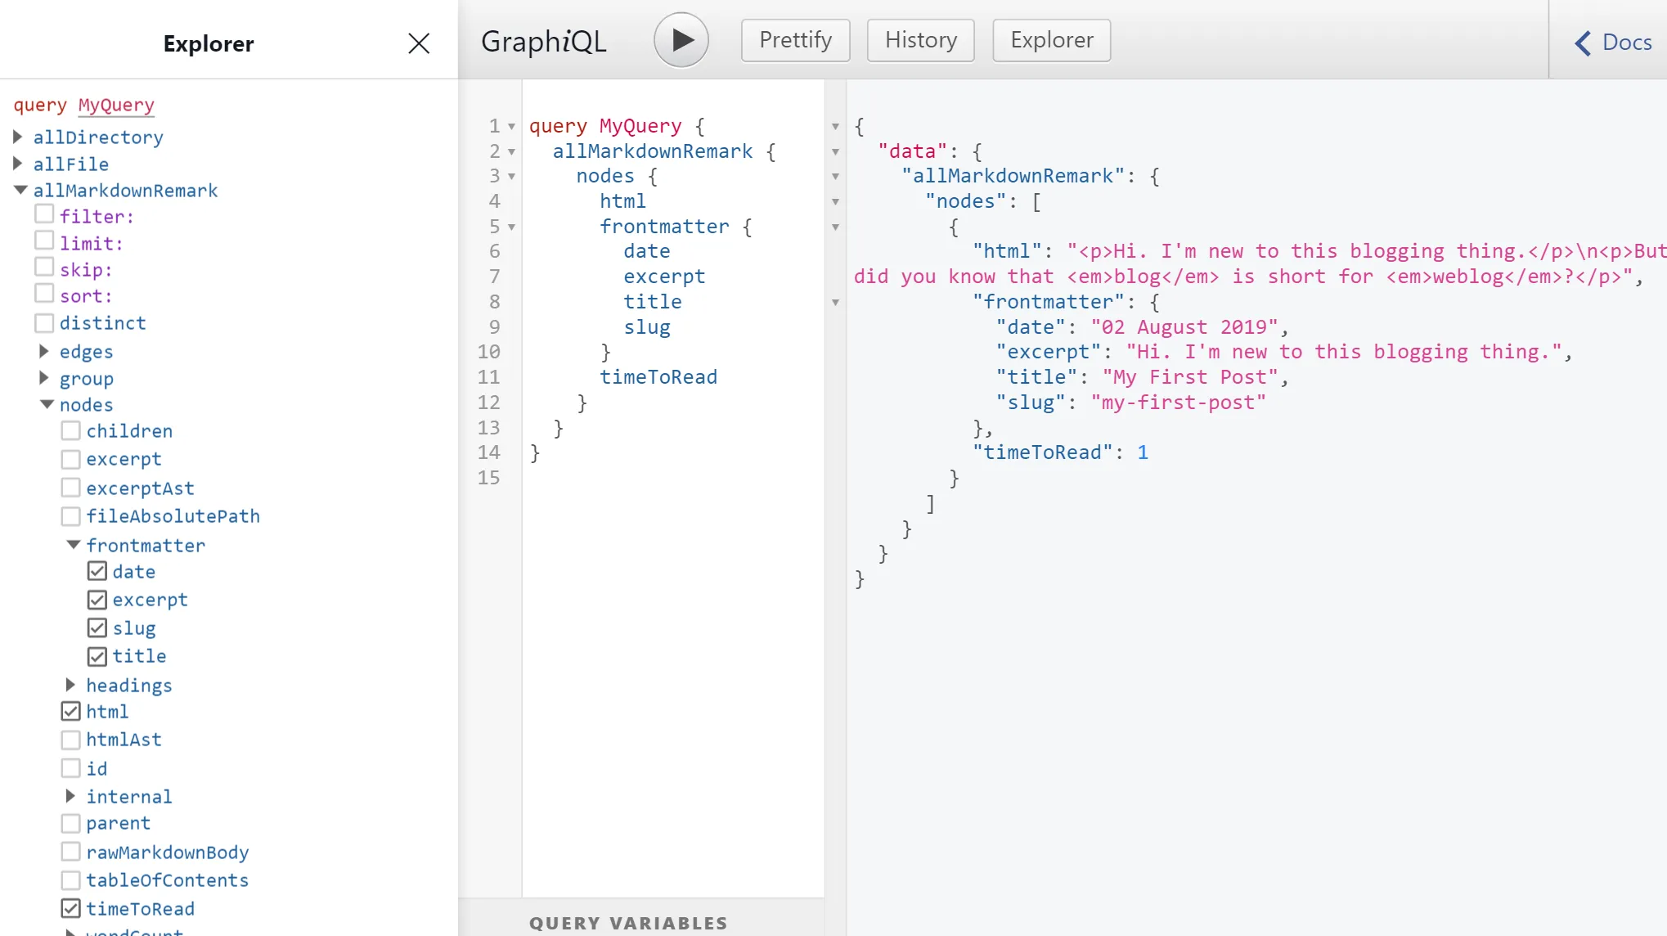Expand the allDirectory tree node
Viewport: 1667px width, 936px height.
tap(18, 137)
